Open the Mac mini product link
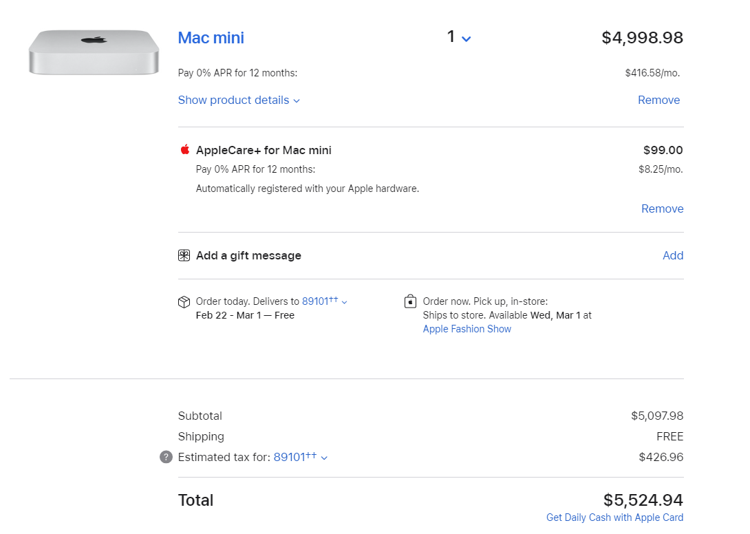Screen dimensions: 750x534 coord(211,38)
